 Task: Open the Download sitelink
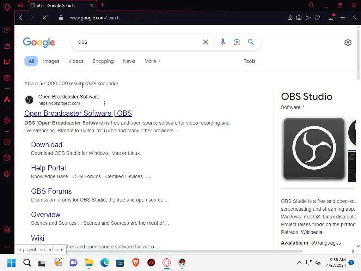tap(47, 145)
